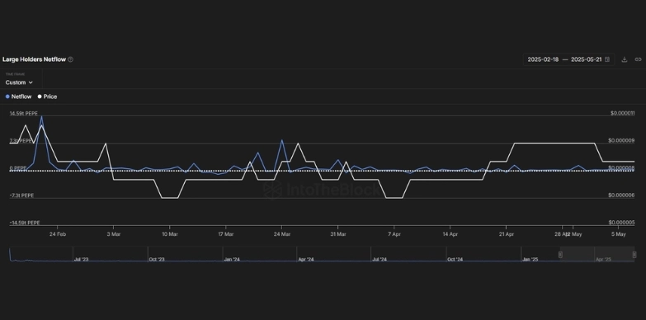Click the '$0.000011' price axis label
Screen dimensions: 646x320
(x=623, y=113)
